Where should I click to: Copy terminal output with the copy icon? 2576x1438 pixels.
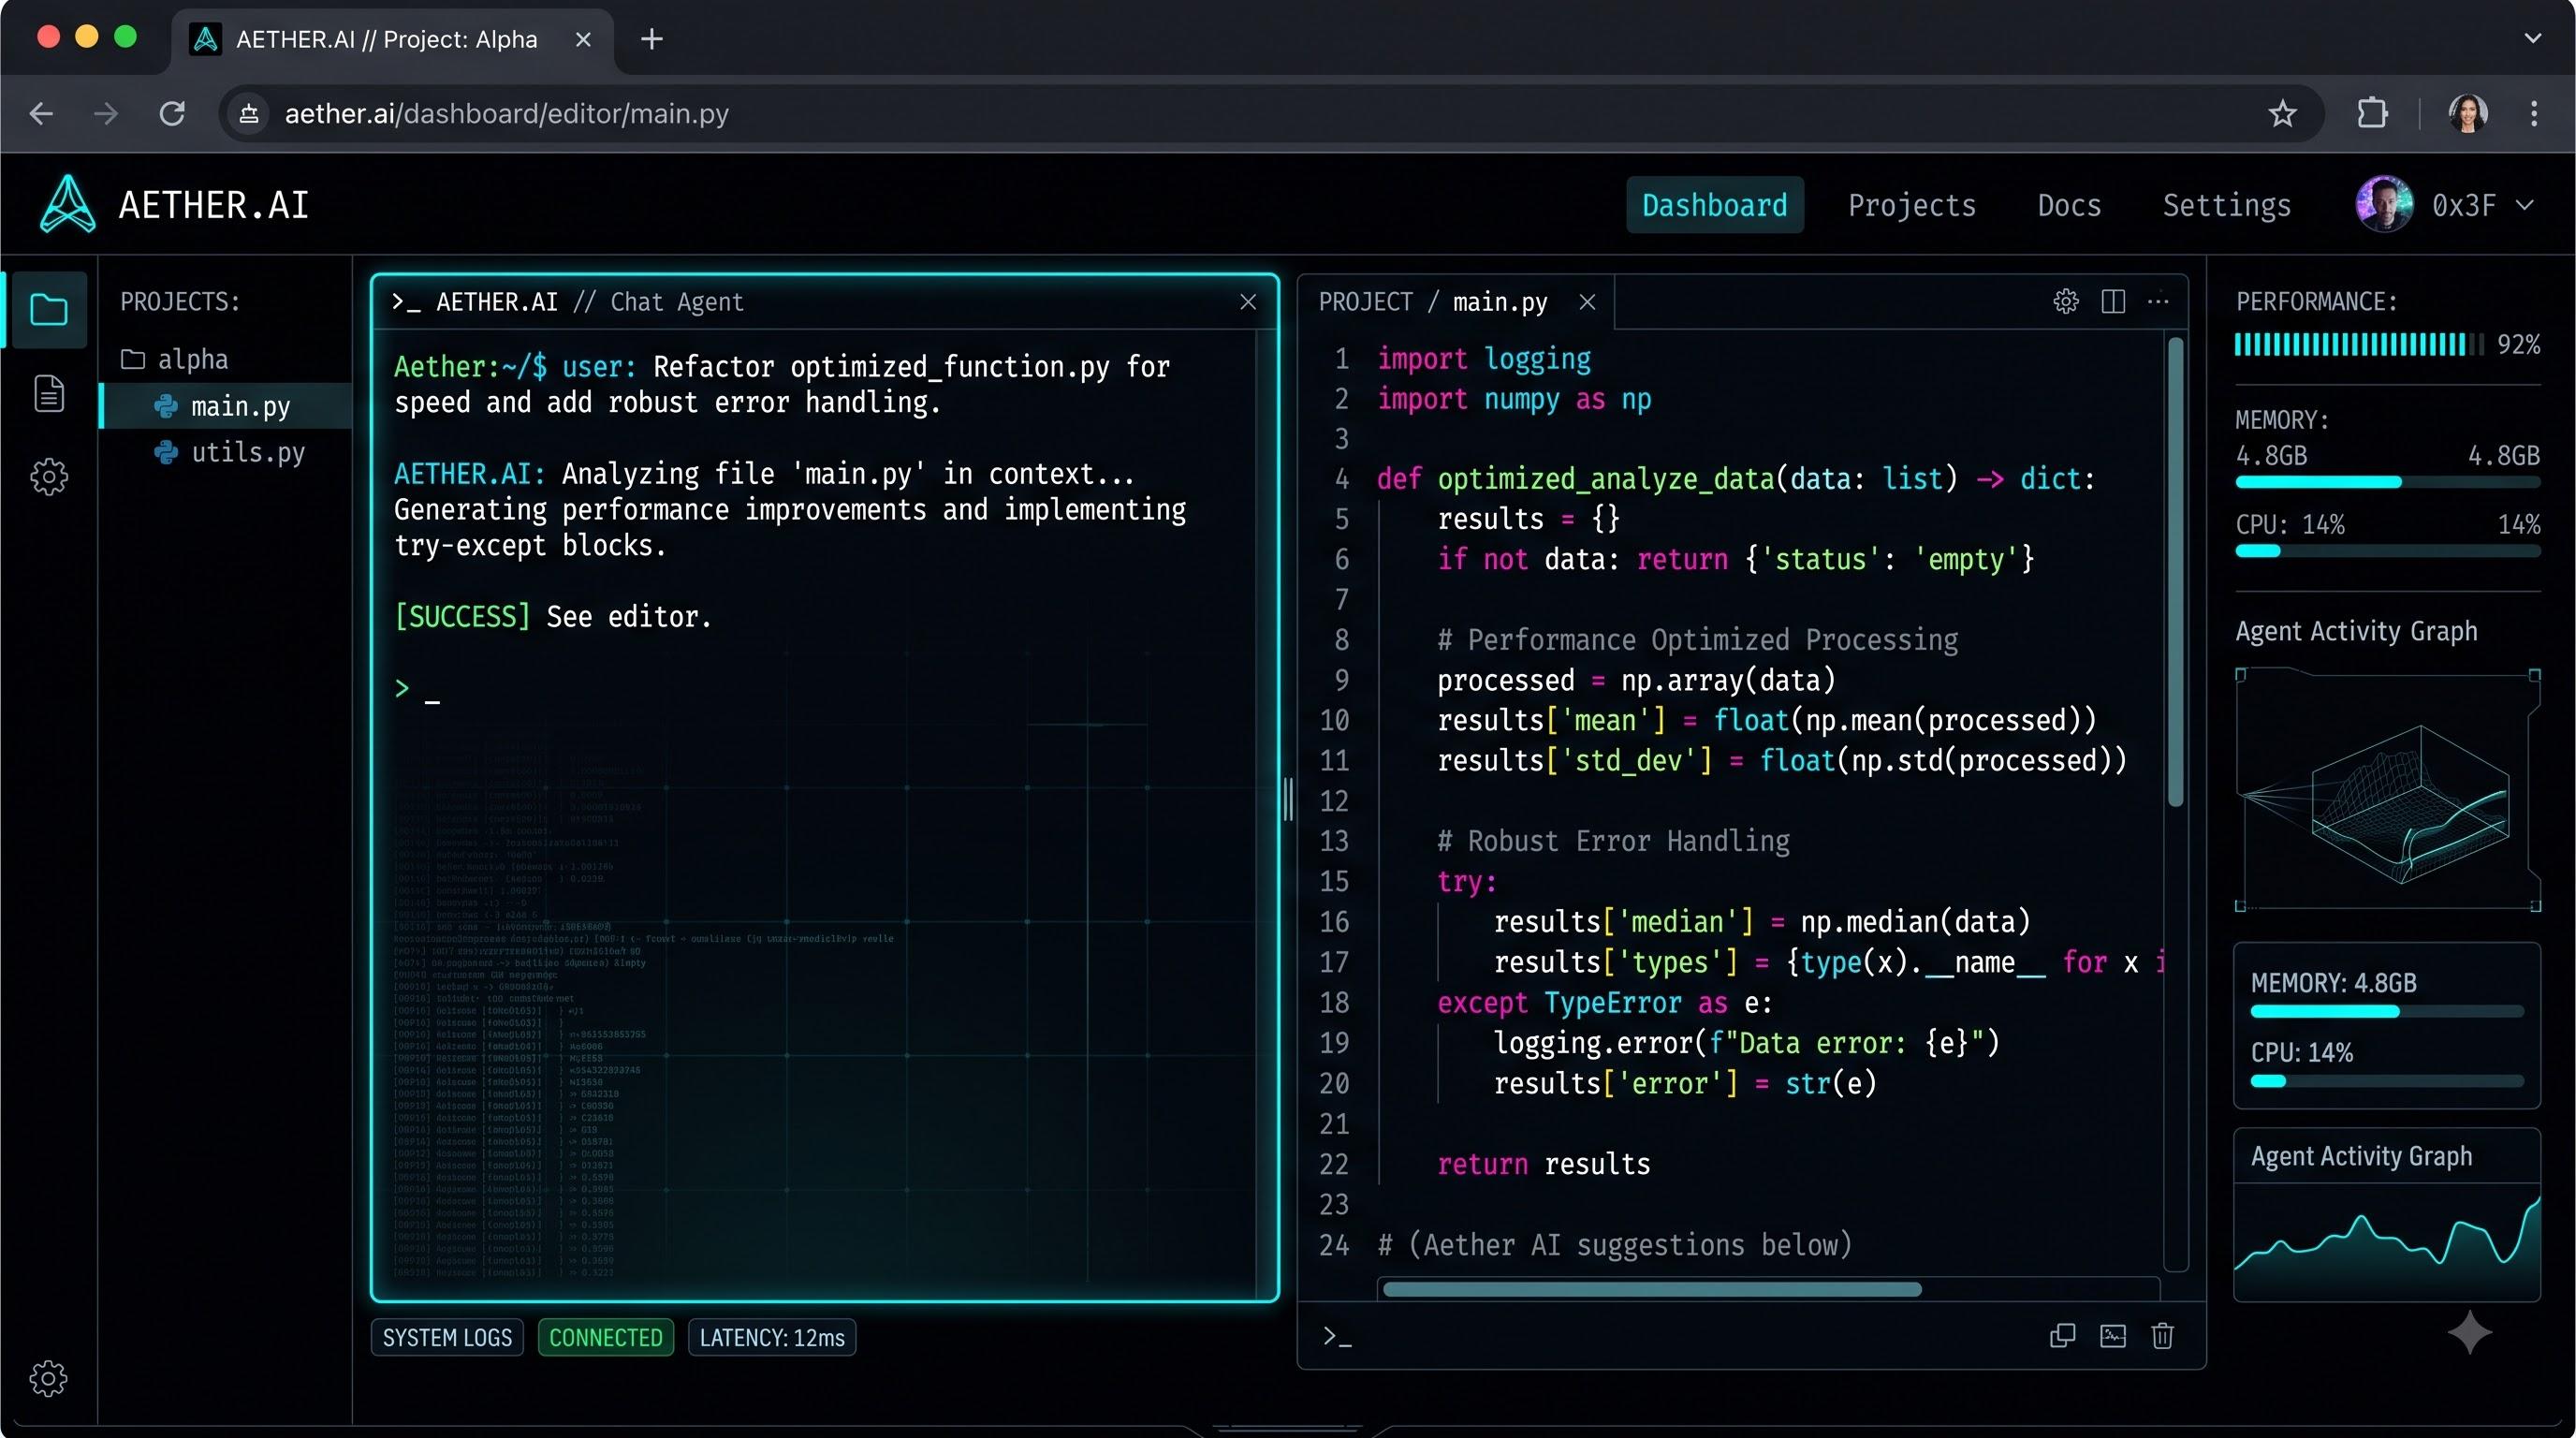tap(2063, 1336)
